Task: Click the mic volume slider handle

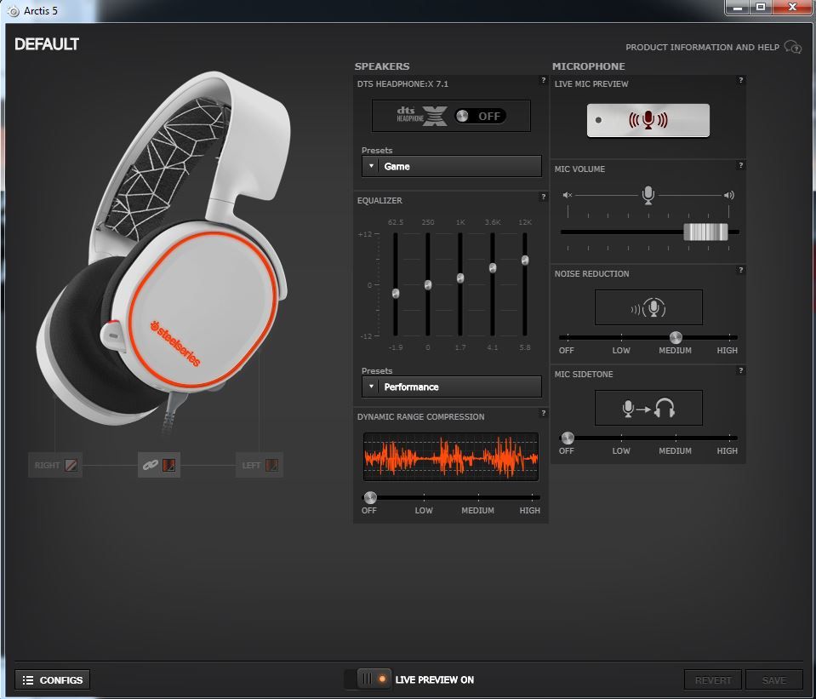Action: [x=705, y=232]
